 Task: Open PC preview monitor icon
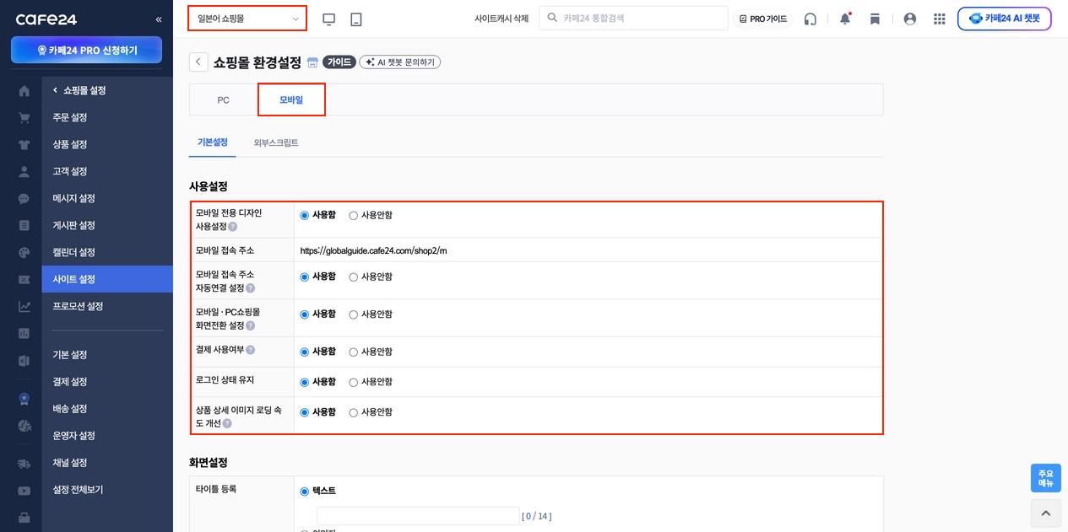coord(329,19)
